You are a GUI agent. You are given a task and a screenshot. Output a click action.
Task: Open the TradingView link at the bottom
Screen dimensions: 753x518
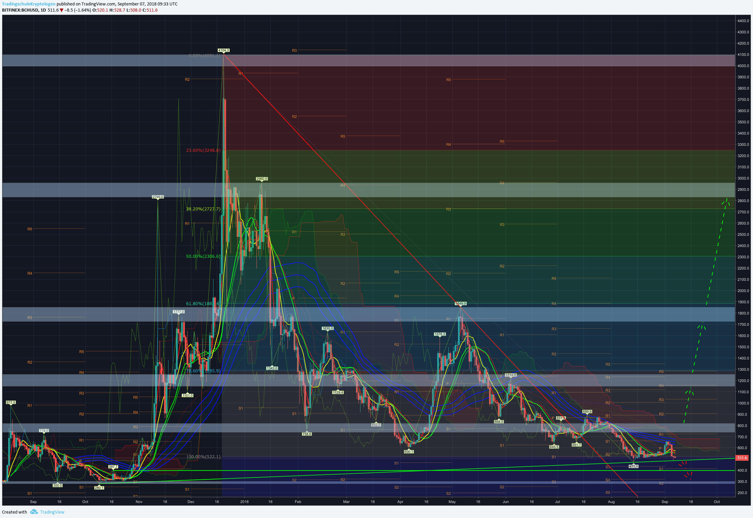pyautogui.click(x=52, y=512)
